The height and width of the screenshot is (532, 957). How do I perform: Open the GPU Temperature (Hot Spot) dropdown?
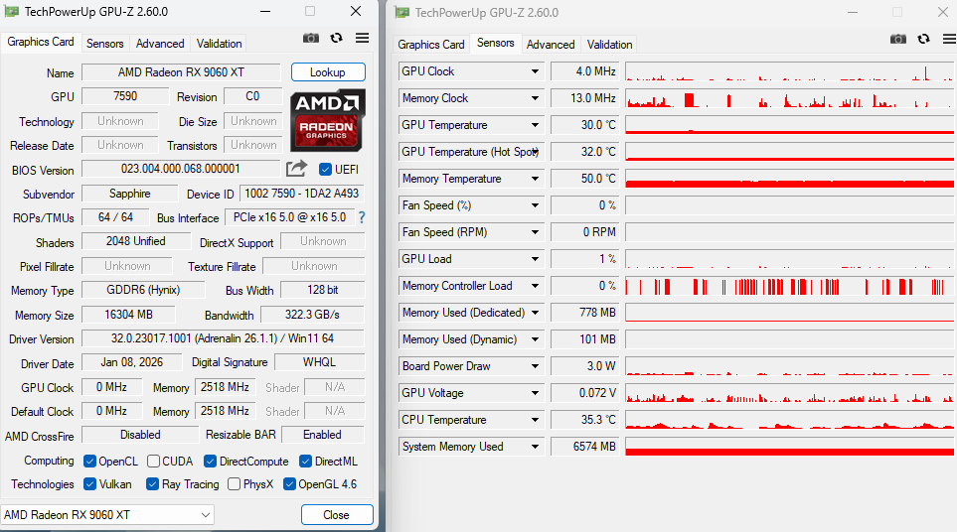coord(535,152)
